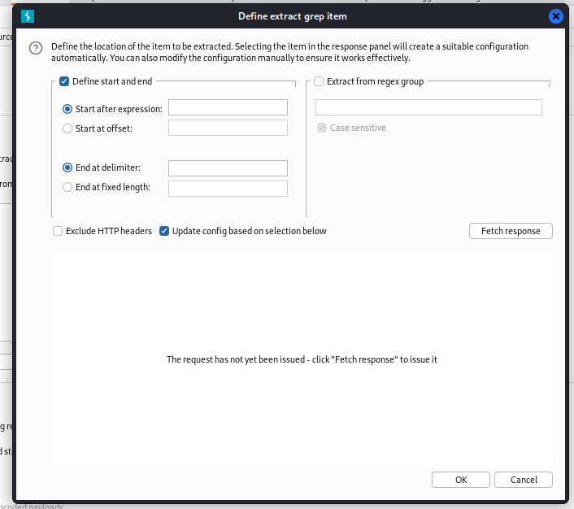Select the Start at offset option

point(67,128)
